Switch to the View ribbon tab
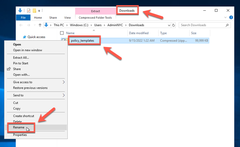This screenshot has height=147, width=240. click(67, 18)
